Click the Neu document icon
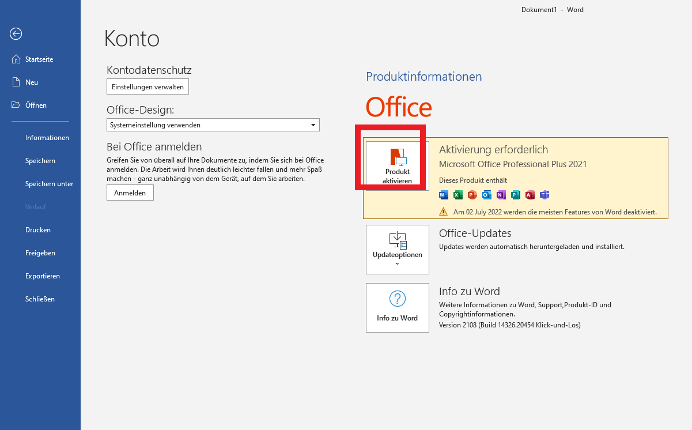 (16, 82)
